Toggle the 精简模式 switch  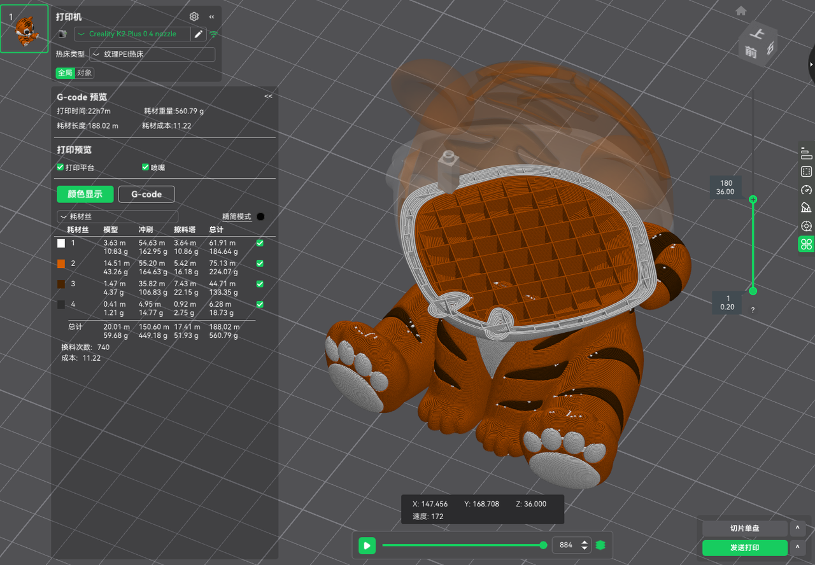(260, 216)
